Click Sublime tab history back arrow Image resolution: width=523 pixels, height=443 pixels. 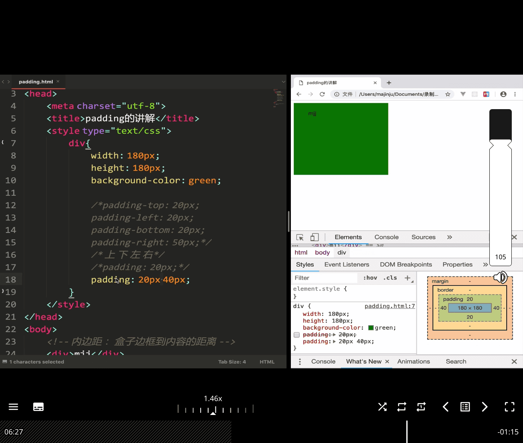(x=3, y=82)
